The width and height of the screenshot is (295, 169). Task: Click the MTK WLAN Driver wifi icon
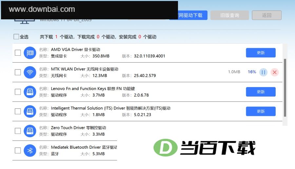[x=30, y=72]
